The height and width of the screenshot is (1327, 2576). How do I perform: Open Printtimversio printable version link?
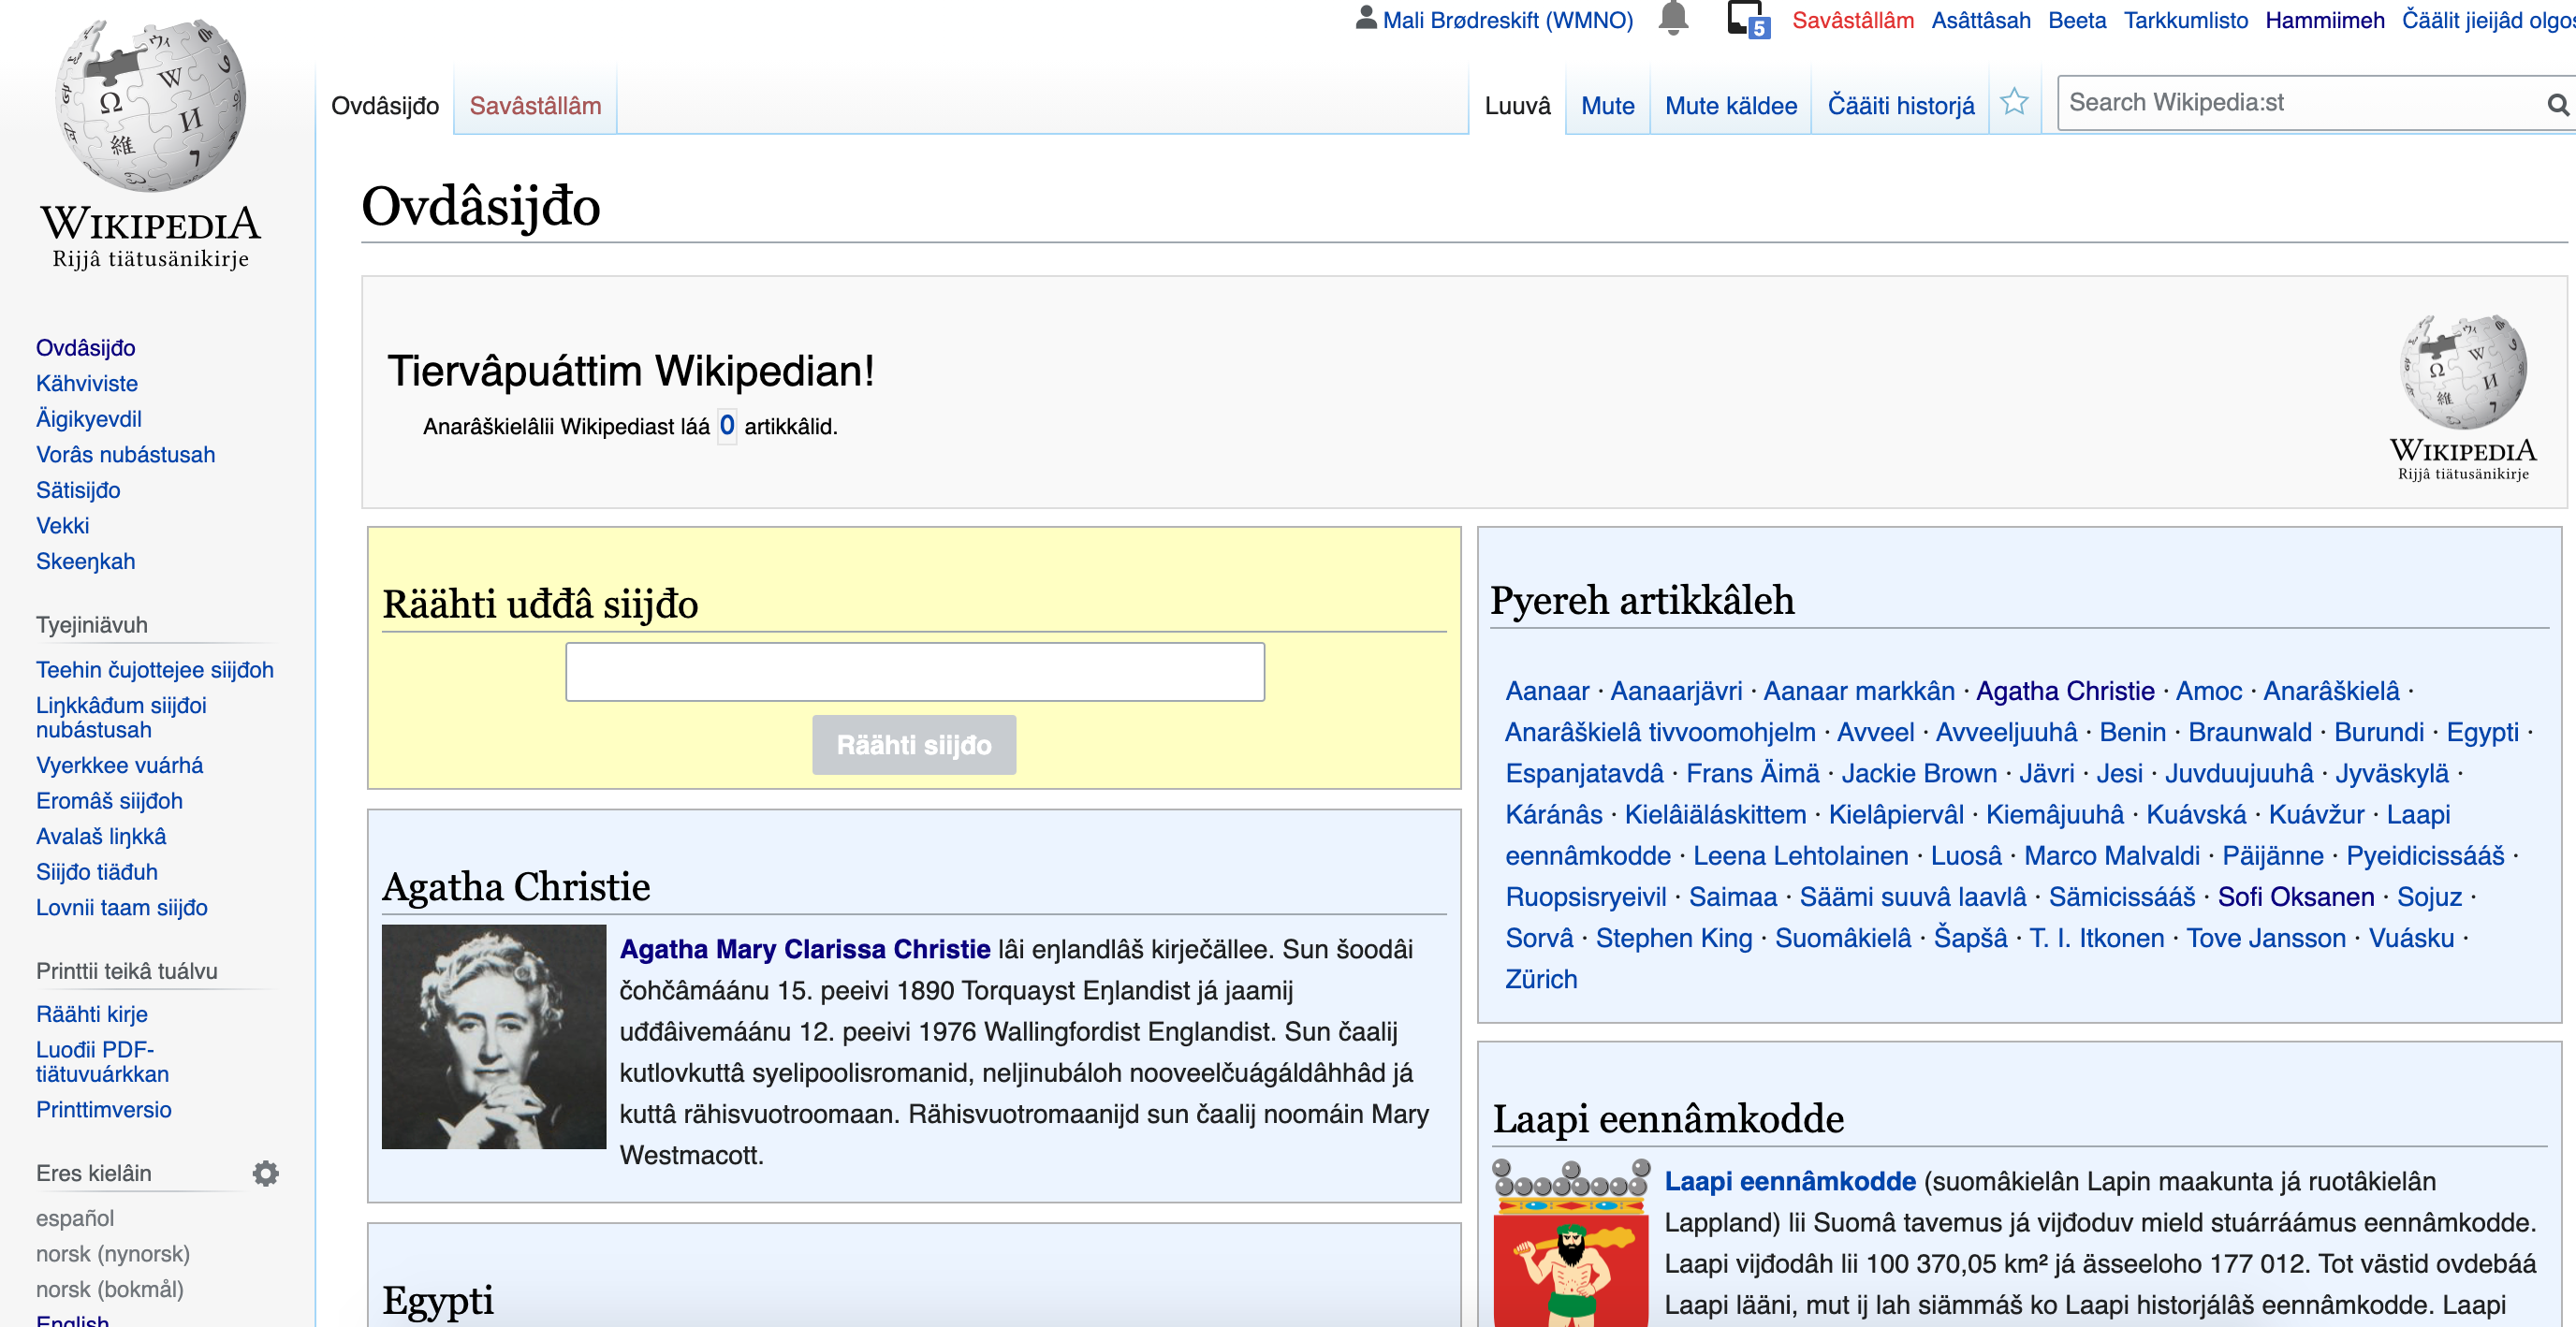(104, 1110)
